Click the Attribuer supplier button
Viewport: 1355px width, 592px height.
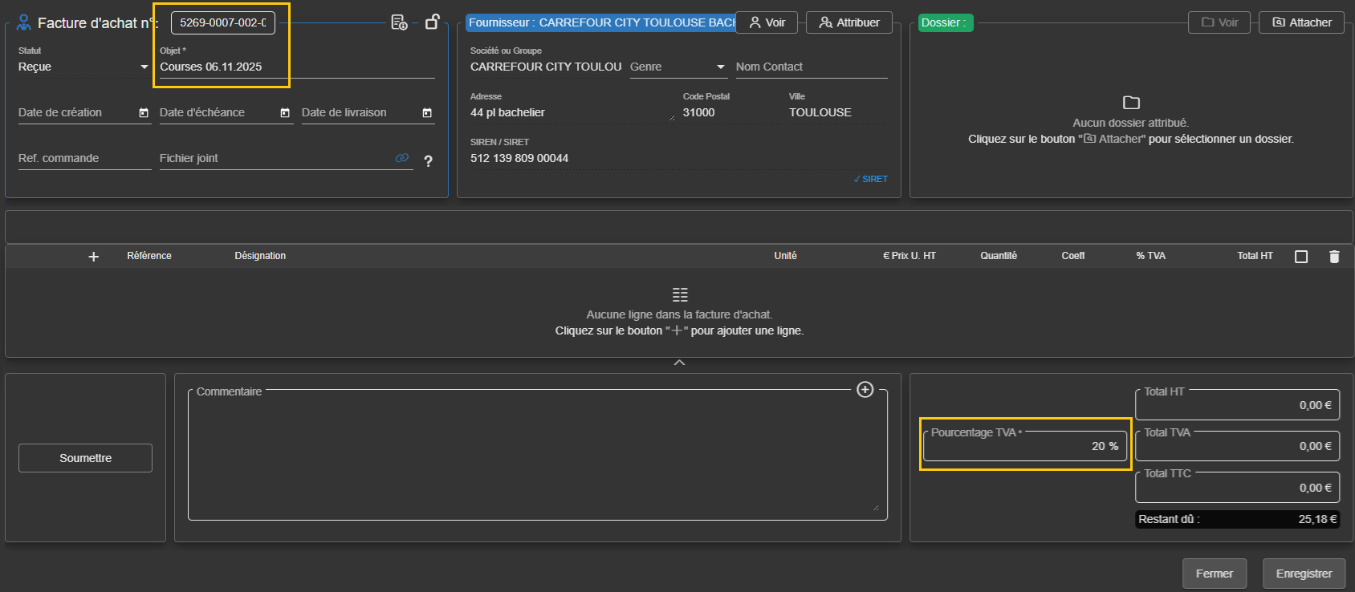point(848,22)
